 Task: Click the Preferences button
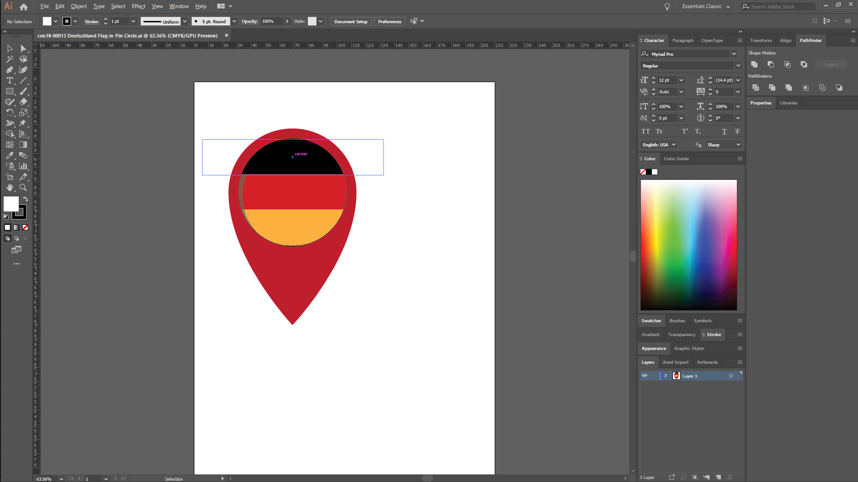pos(389,21)
